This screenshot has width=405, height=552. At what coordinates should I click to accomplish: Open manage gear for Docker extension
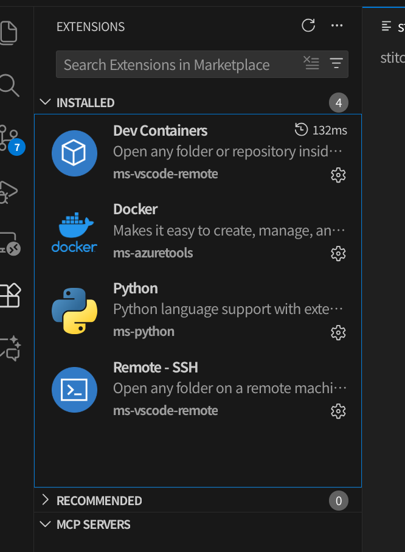tap(337, 253)
